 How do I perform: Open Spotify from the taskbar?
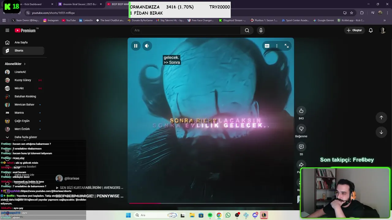coord(210,215)
